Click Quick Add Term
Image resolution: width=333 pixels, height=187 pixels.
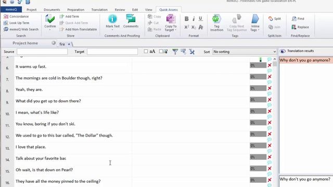pos(74,23)
